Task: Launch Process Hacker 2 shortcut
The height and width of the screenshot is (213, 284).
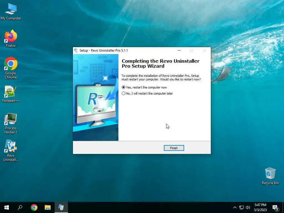Action: [11, 123]
